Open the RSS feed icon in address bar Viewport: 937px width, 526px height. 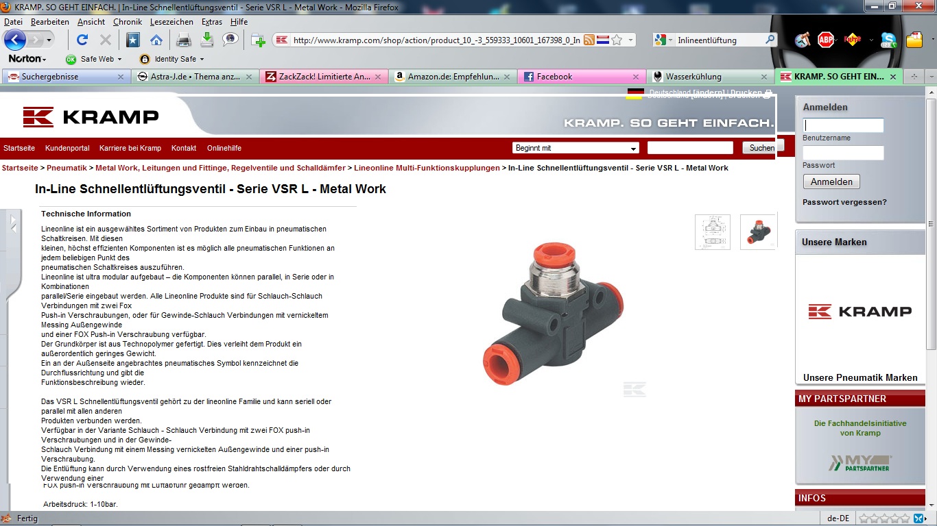click(x=589, y=40)
